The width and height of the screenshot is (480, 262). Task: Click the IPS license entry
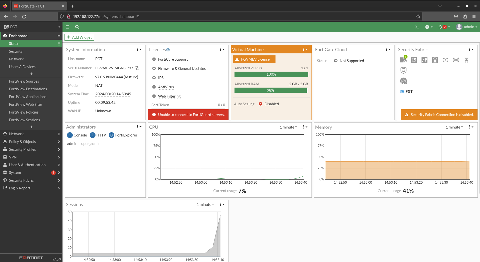(161, 78)
